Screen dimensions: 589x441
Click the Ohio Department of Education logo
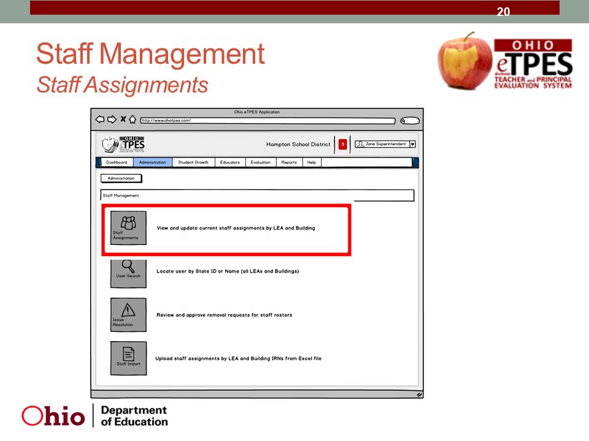[94, 416]
